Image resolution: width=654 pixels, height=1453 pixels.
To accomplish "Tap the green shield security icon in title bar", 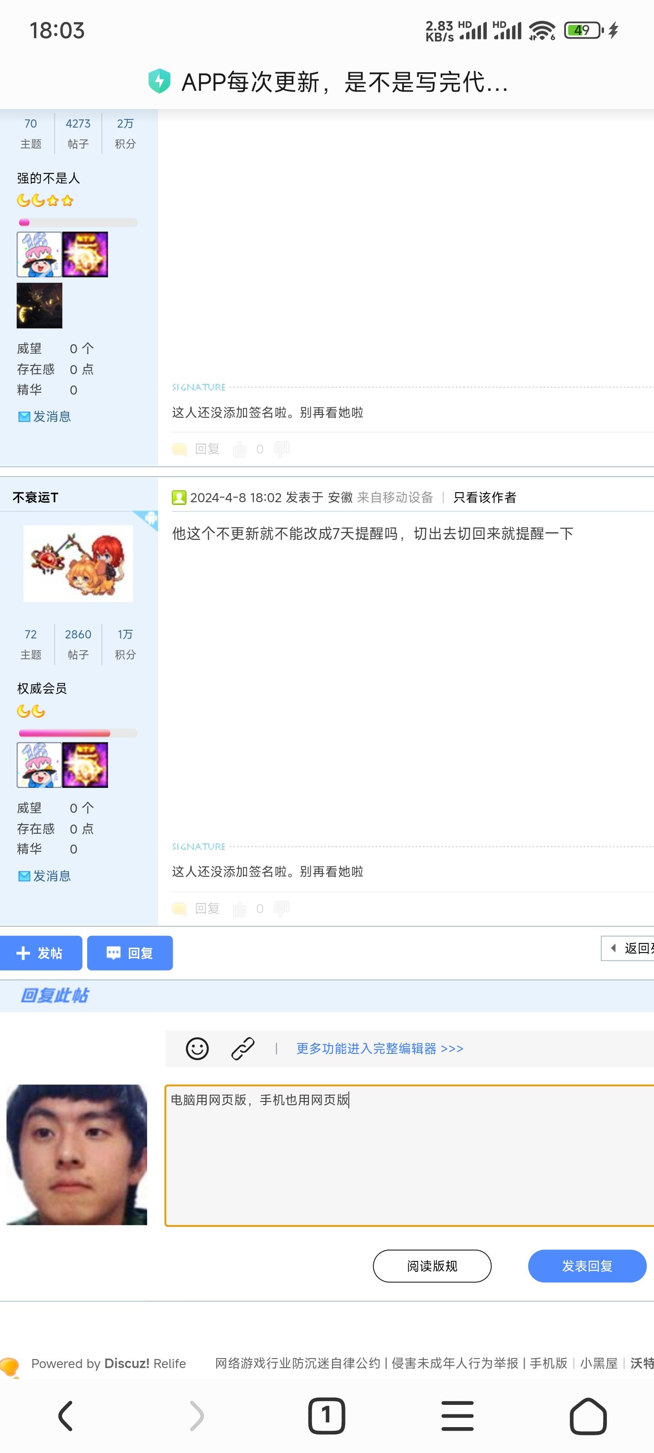I will 159,81.
